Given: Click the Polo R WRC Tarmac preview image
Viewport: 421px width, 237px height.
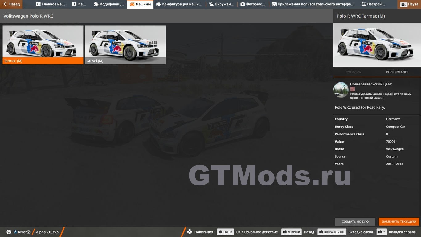Looking at the screenshot, I should pyautogui.click(x=377, y=45).
